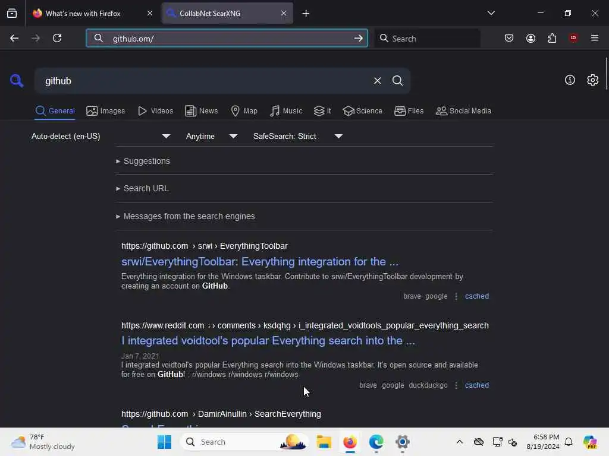The width and height of the screenshot is (609, 456).
Task: Open File Explorer from the taskbar
Action: point(324,442)
